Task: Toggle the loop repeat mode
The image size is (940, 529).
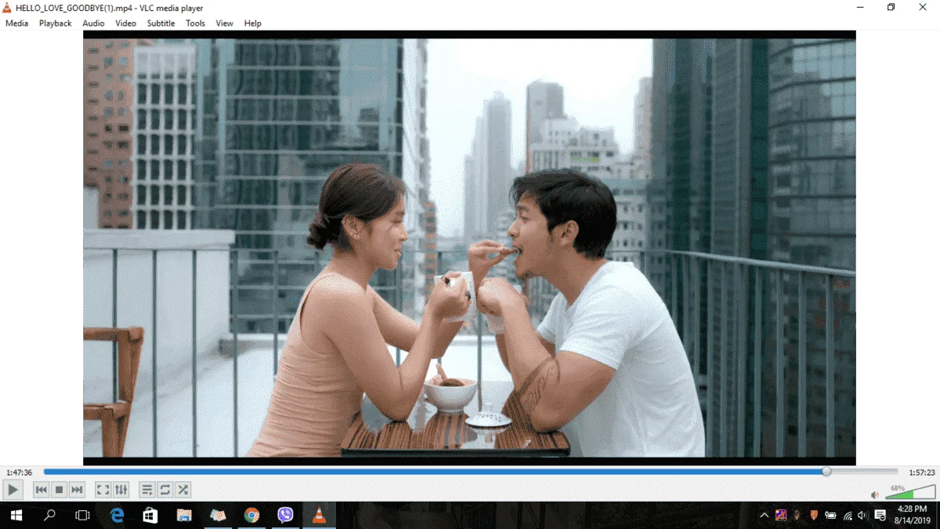Action: point(164,490)
